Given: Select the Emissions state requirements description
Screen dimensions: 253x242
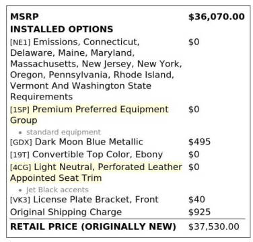Looking at the screenshot, I should click(96, 69).
